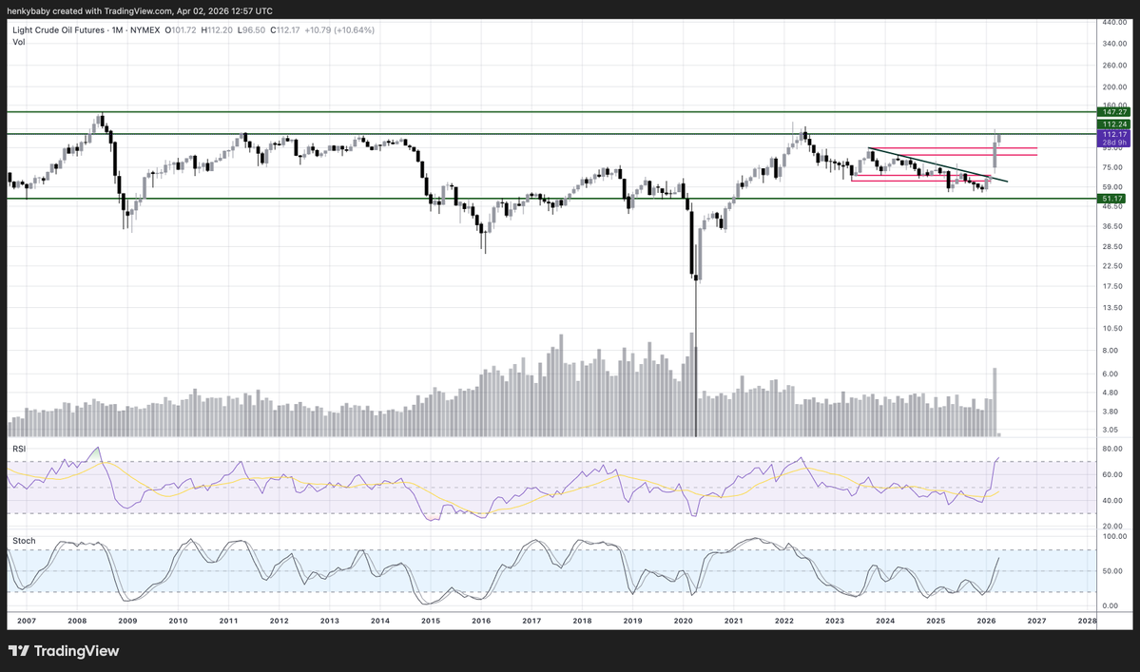Click the RSI 80.00 axis value
Image resolution: width=1140 pixels, height=672 pixels.
point(1113,449)
